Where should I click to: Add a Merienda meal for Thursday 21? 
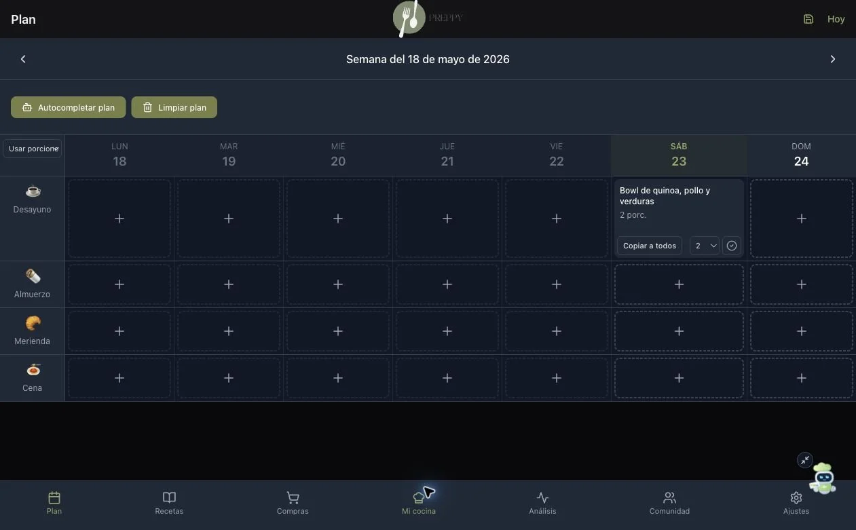[x=447, y=331]
